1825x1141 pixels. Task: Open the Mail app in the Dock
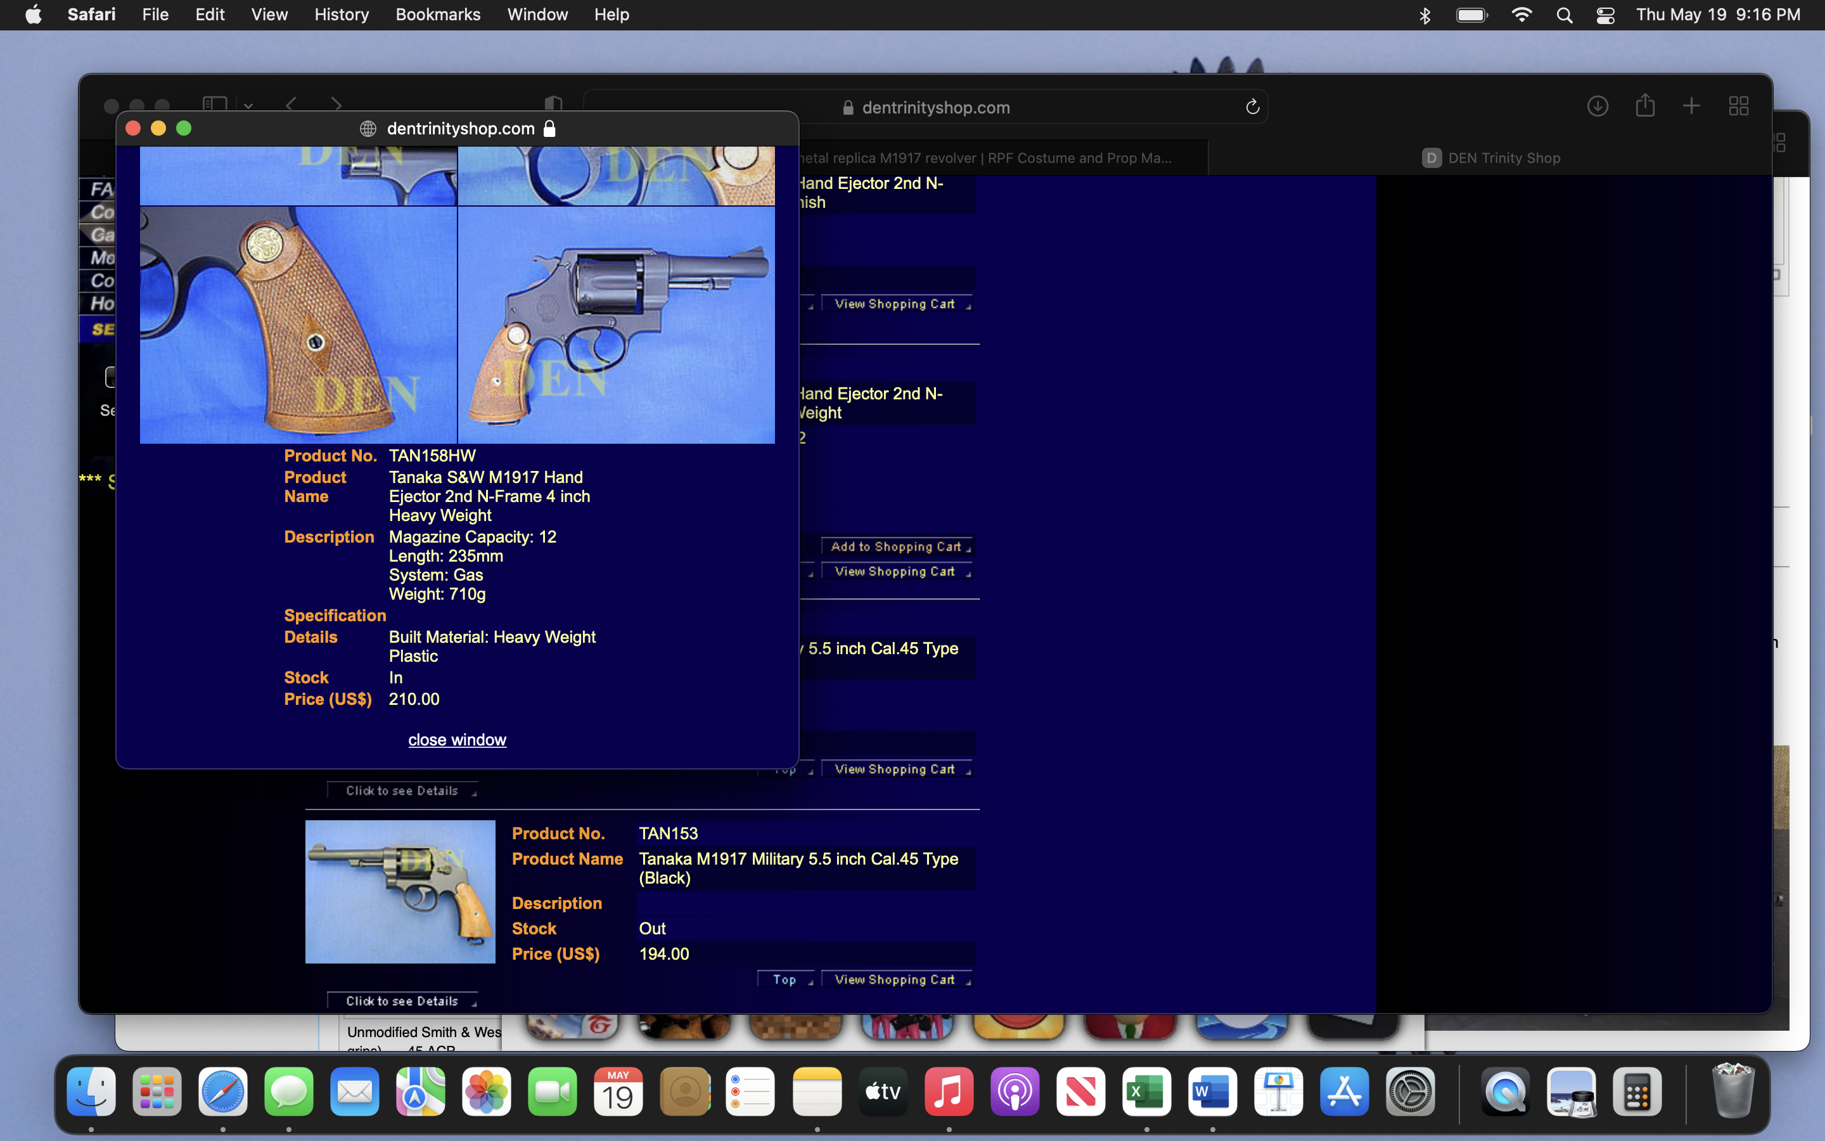click(355, 1092)
